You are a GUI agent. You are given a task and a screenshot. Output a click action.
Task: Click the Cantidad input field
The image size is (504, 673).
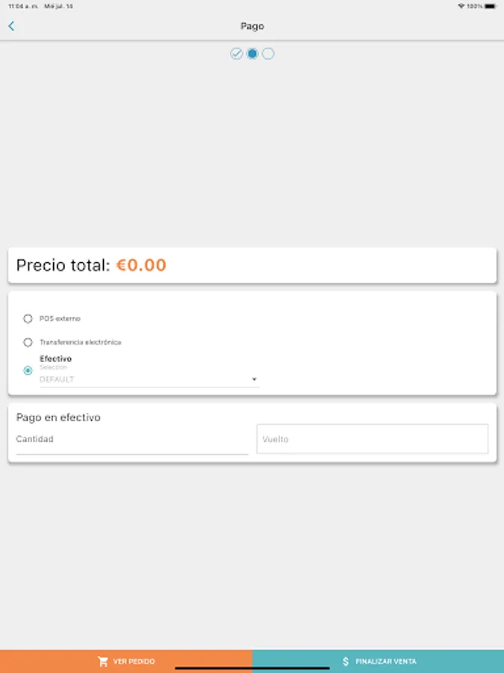coord(131,440)
